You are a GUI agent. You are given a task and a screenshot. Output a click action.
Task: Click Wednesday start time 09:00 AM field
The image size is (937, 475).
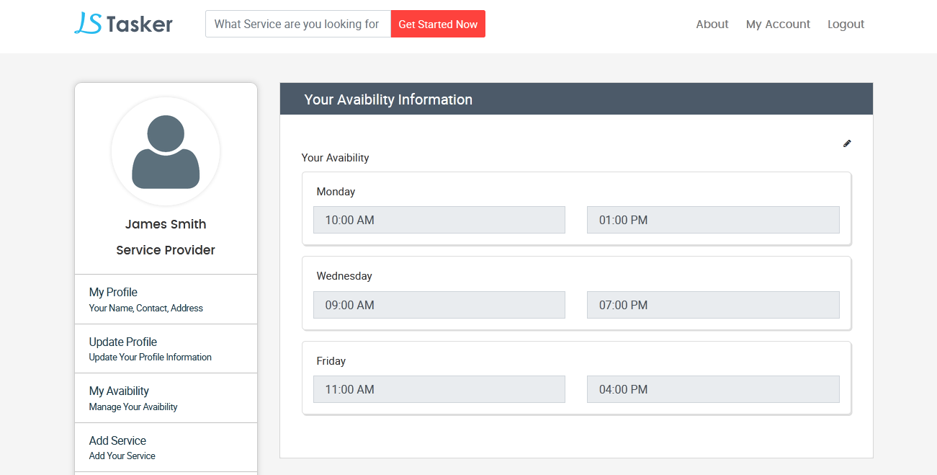pos(439,305)
